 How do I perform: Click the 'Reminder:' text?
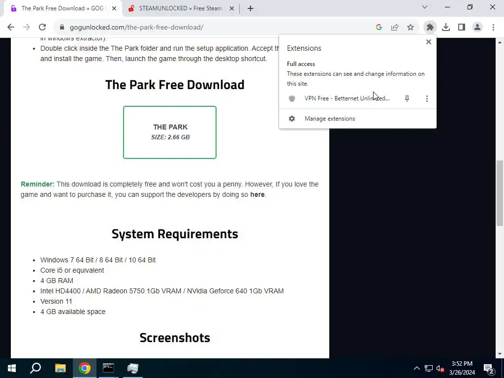pos(37,184)
